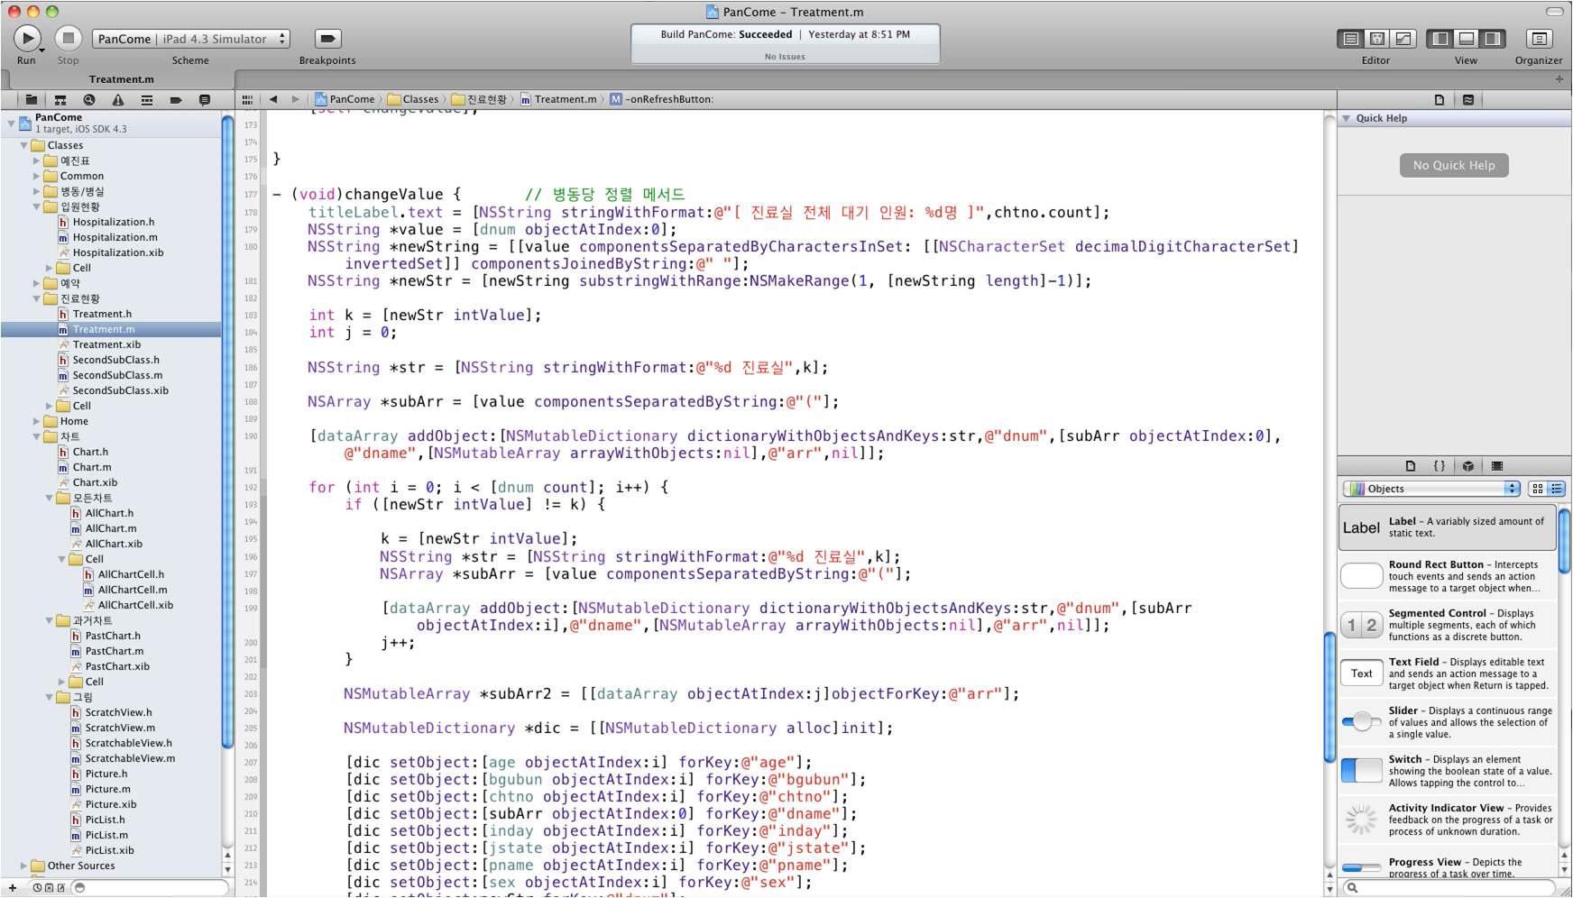Go back in editor history
Image resolution: width=1573 pixels, height=898 pixels.
(273, 99)
